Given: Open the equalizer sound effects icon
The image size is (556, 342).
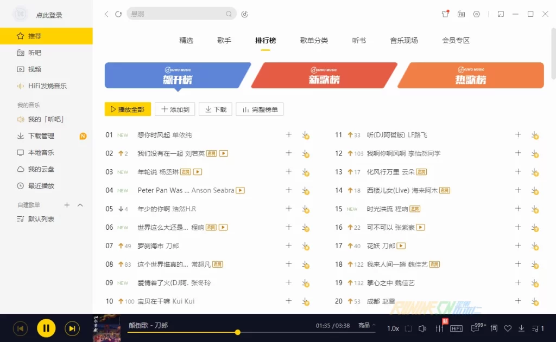Looking at the screenshot, I should (x=439, y=328).
